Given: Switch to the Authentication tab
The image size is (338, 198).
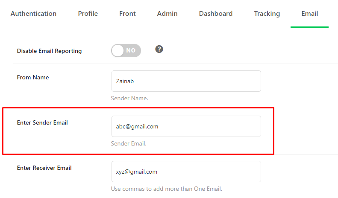Looking at the screenshot, I should click(x=33, y=14).
